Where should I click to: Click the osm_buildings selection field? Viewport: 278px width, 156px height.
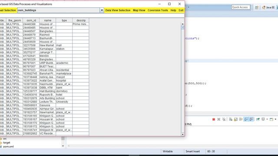pyautogui.click(x=59, y=10)
